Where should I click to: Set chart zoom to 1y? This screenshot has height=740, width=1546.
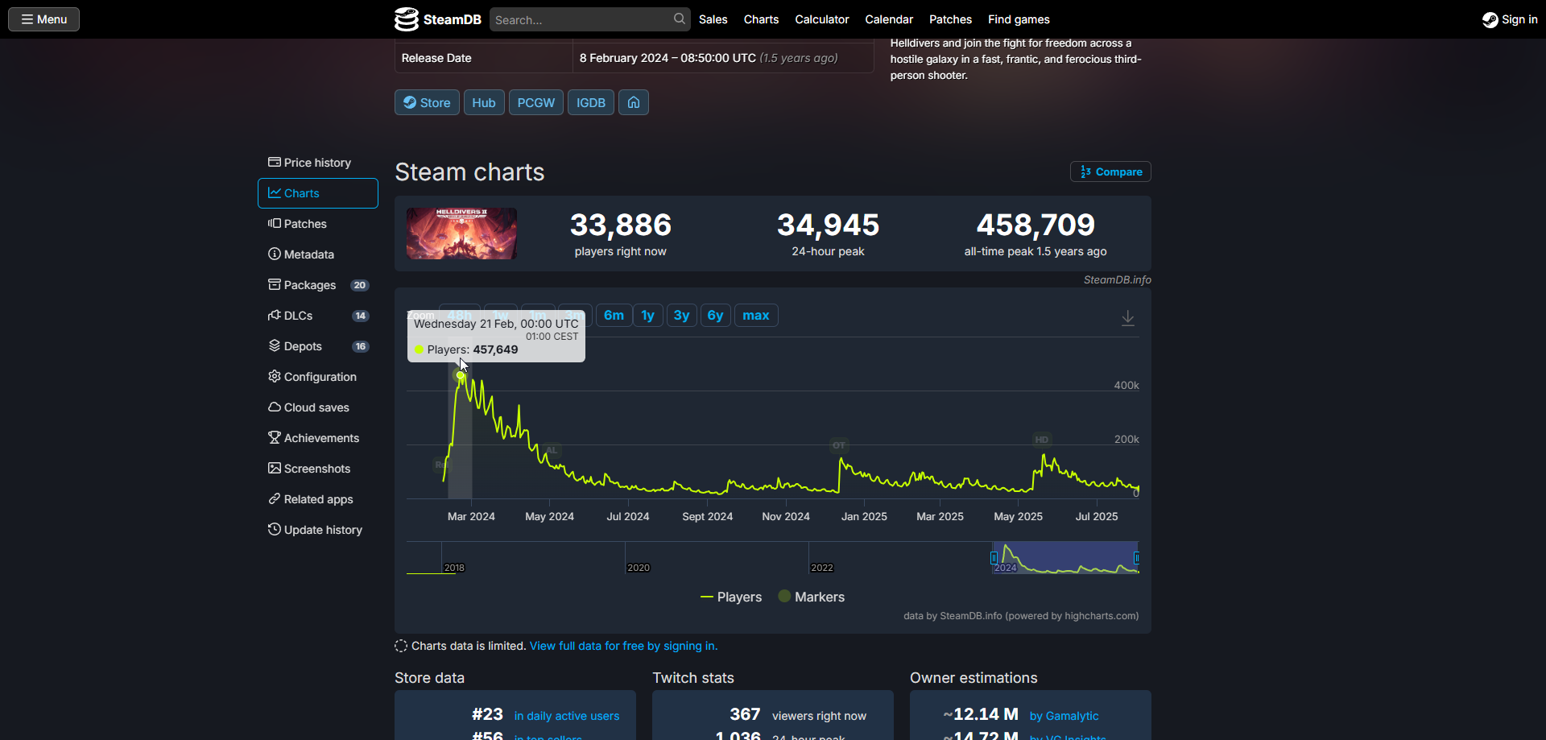[648, 316]
